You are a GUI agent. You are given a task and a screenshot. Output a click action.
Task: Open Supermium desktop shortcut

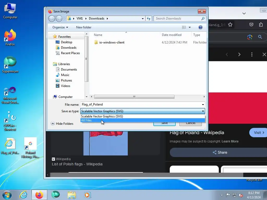(x=10, y=65)
